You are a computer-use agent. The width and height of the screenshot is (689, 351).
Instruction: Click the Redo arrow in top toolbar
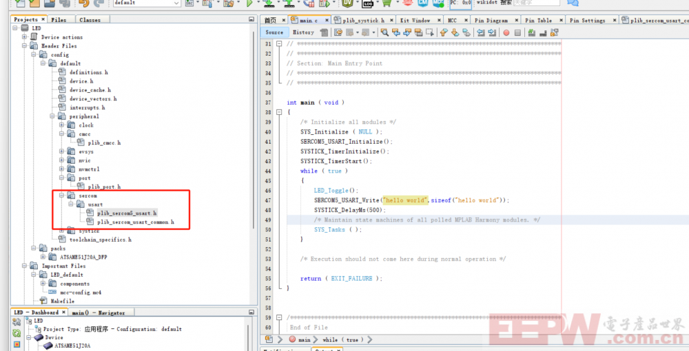(99, 3)
